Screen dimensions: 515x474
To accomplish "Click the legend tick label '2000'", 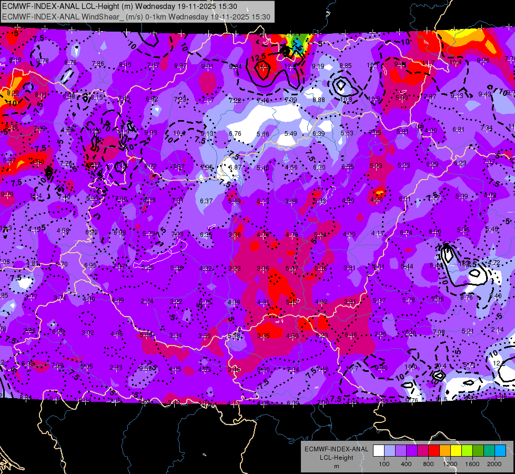I will tap(494, 464).
